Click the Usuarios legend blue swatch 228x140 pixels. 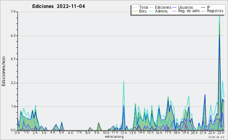pyautogui.click(x=174, y=8)
